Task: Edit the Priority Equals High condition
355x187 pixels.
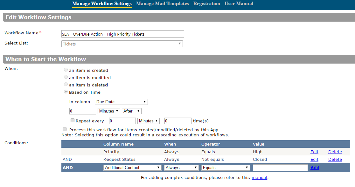Action: click(314, 152)
